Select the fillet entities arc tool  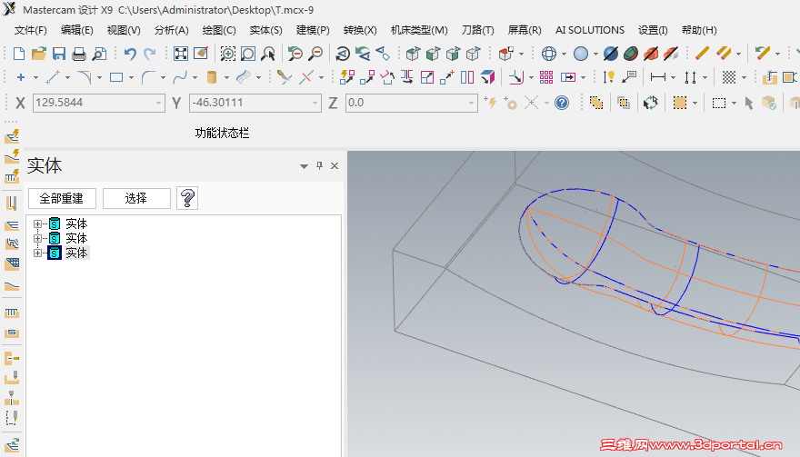click(148, 77)
